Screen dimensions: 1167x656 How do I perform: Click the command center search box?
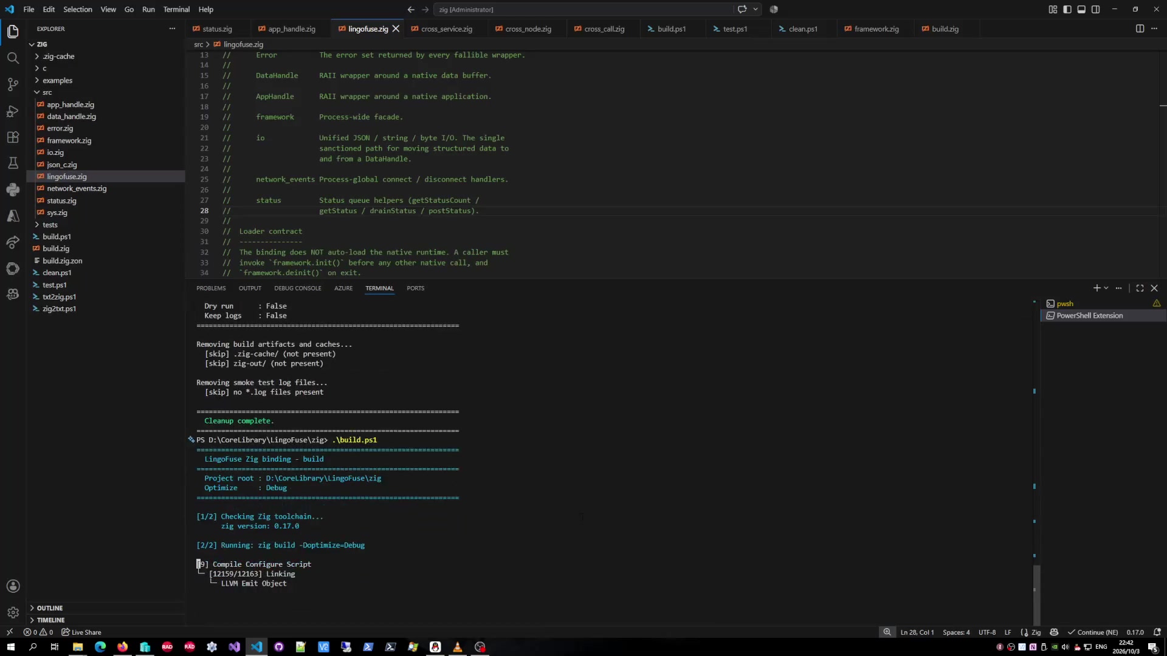click(x=583, y=10)
